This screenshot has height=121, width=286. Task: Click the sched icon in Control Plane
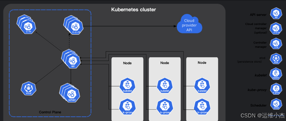[70, 92]
